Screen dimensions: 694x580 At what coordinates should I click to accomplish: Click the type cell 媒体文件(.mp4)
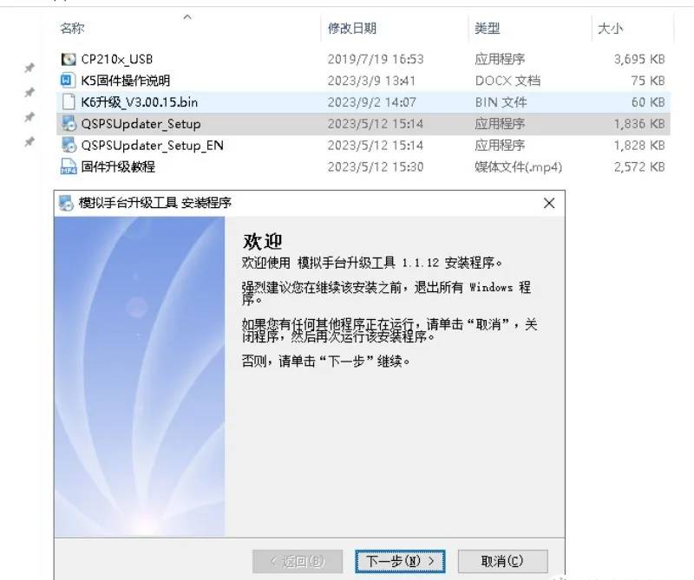(518, 166)
